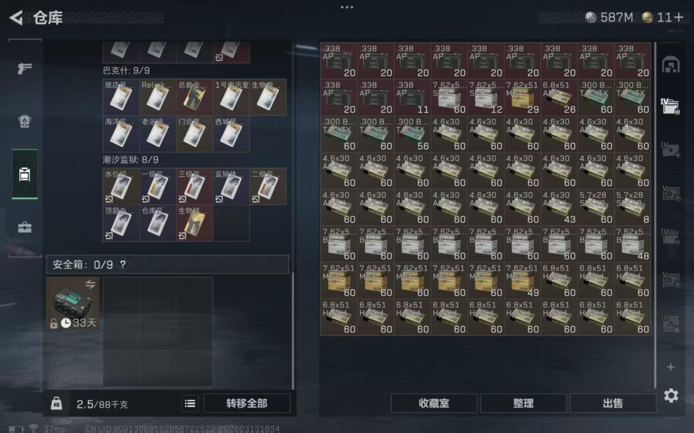Image resolution: width=694 pixels, height=433 pixels.
Task: Select the safe box item with 33天 timer
Action: 73,304
